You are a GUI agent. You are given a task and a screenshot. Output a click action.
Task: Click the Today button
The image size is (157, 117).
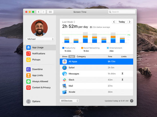point(122,22)
